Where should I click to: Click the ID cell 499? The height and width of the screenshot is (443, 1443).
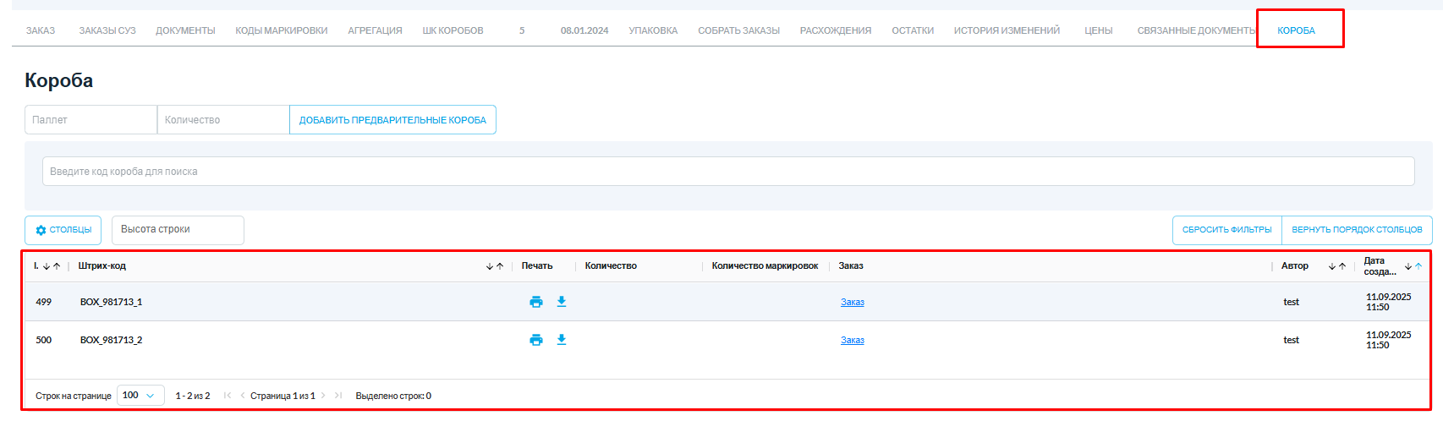44,302
